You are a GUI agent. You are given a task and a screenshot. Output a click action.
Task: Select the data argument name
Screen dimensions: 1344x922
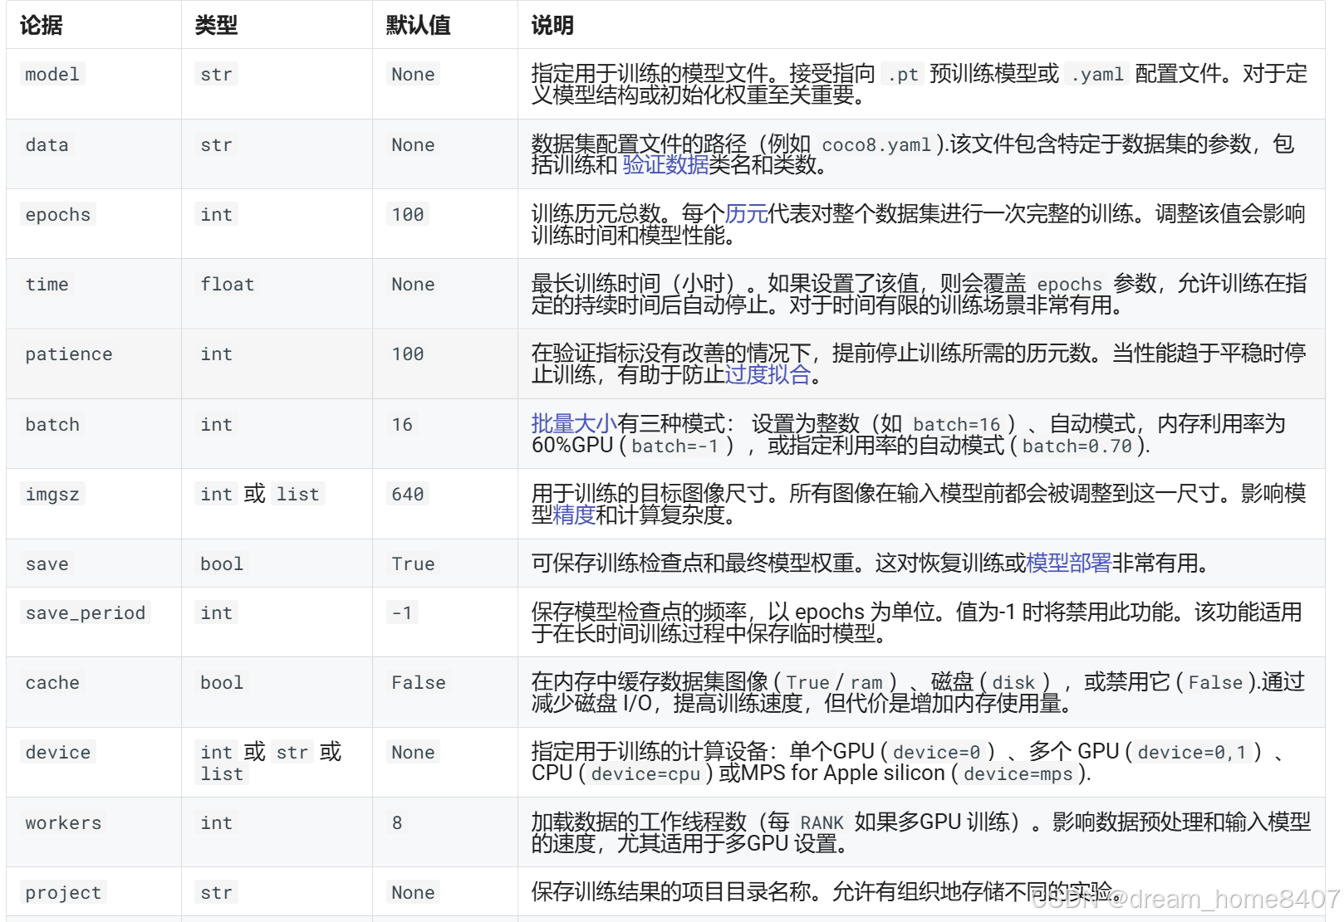tap(47, 145)
